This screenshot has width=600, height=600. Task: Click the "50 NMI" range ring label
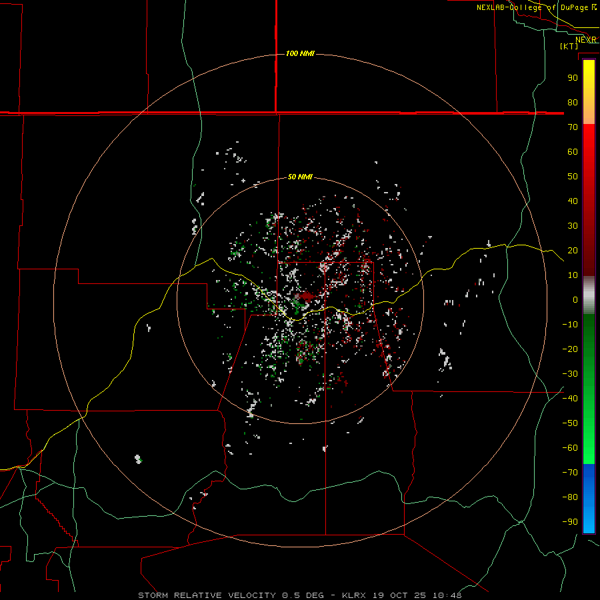click(x=300, y=177)
